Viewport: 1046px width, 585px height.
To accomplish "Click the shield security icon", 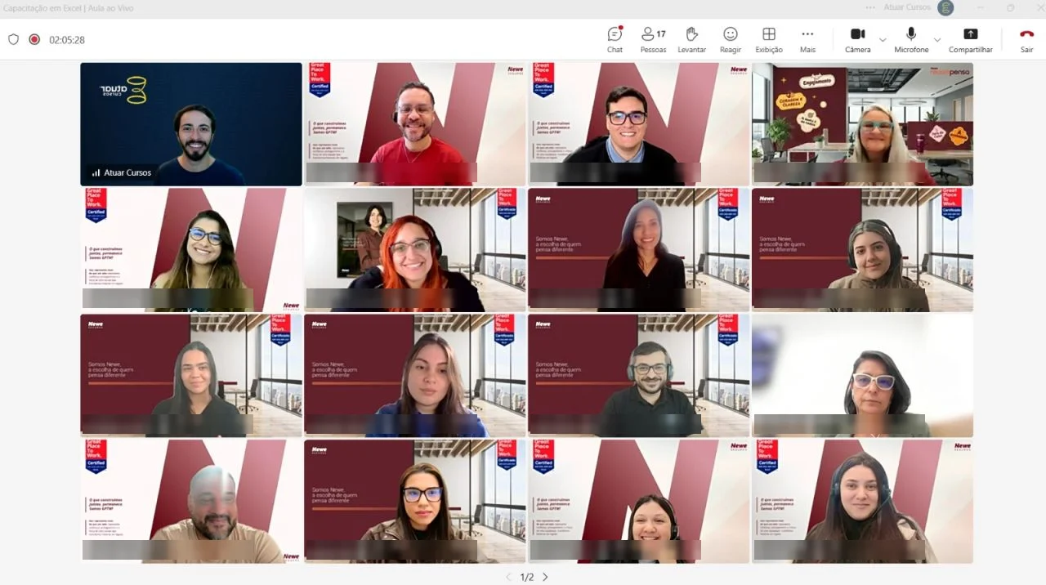I will pyautogui.click(x=13, y=39).
